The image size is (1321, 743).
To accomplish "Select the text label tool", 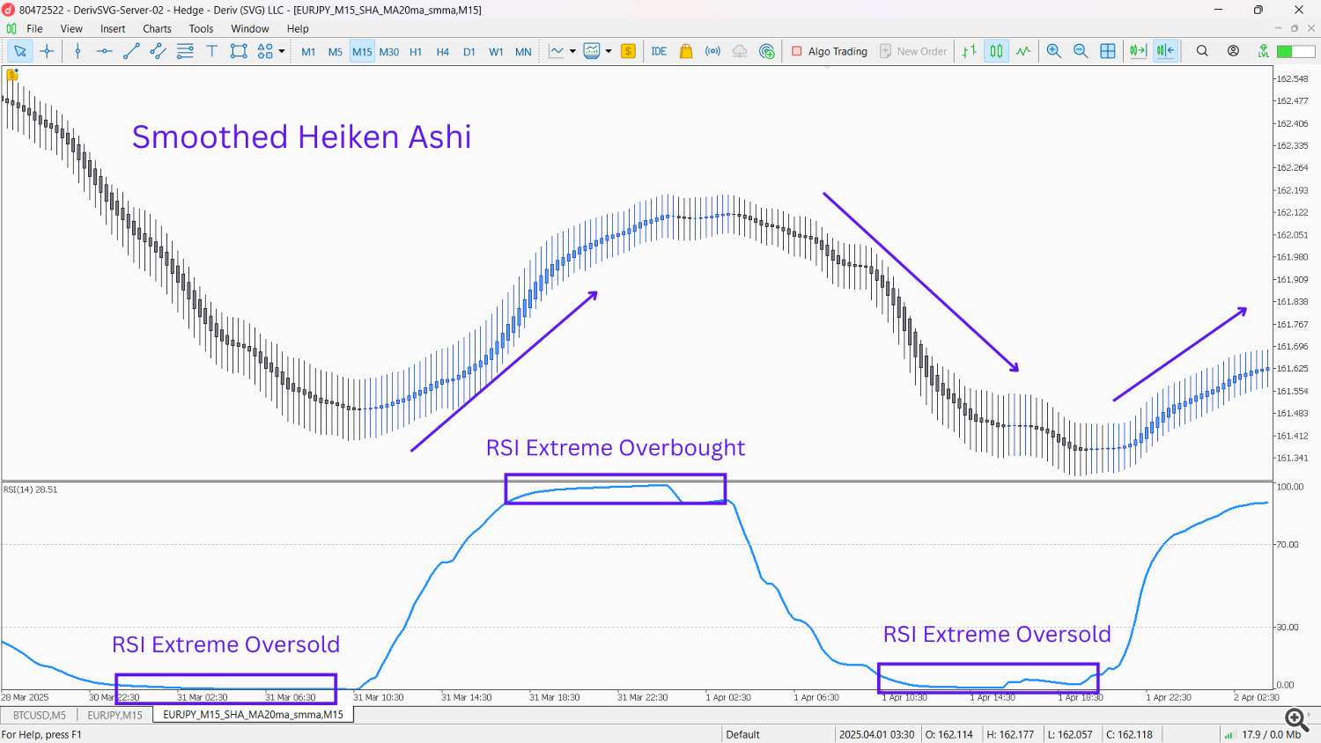I will pos(211,51).
